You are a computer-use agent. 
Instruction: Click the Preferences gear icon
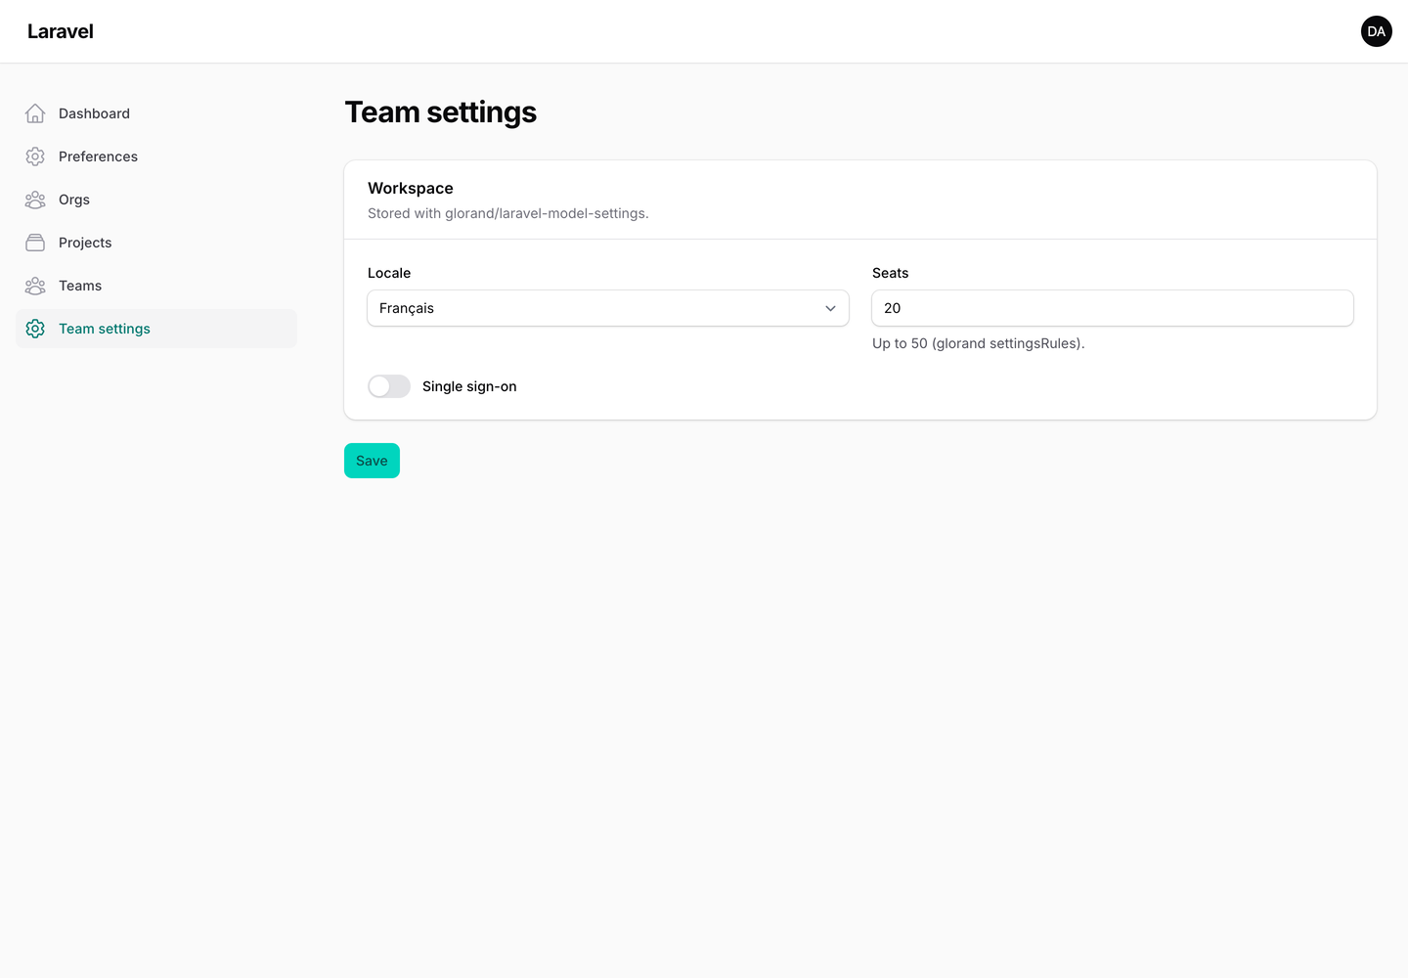click(x=35, y=156)
